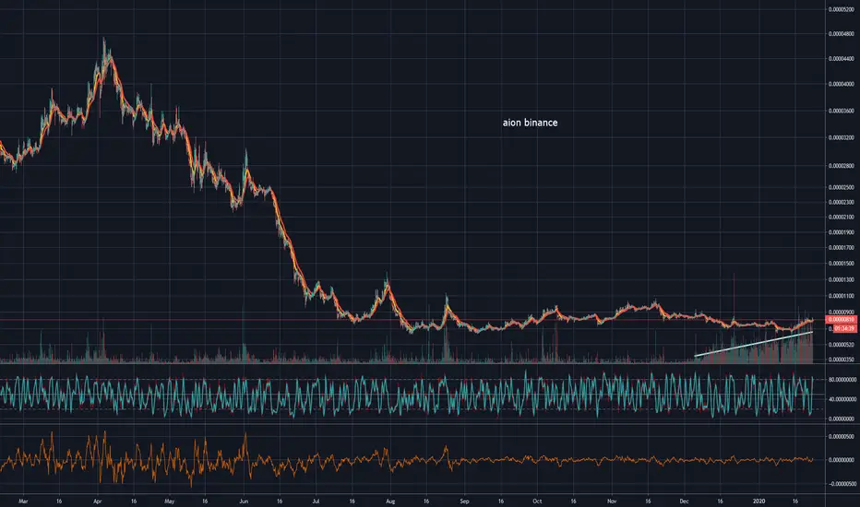This screenshot has width=860, height=507.
Task: Click the Jun label on time axis
Action: 245,501
